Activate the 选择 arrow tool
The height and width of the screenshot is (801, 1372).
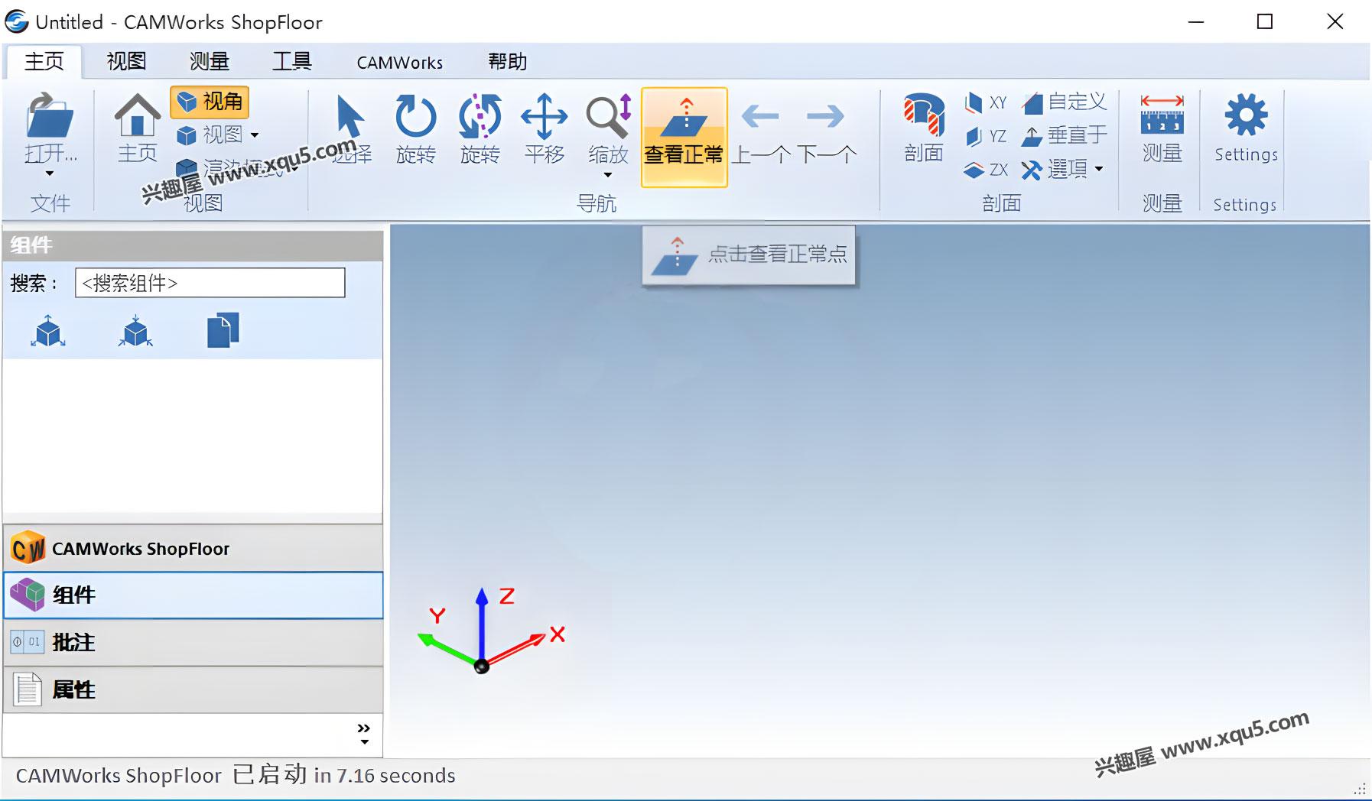[x=351, y=128]
